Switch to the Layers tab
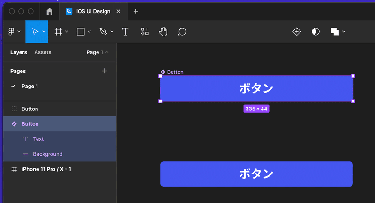 (x=19, y=52)
